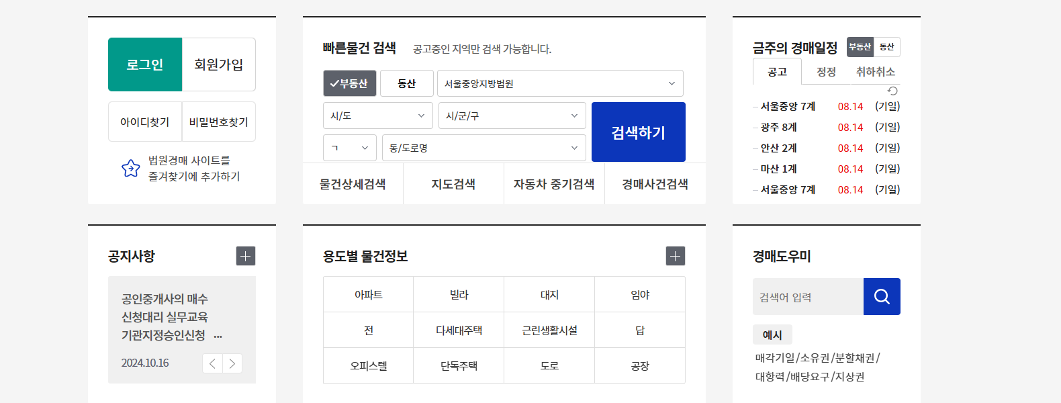
Task: Show previous notice with left arrow
Action: (x=212, y=363)
